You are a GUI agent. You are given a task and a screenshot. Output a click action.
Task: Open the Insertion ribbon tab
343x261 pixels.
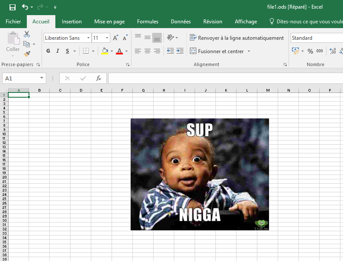tap(72, 22)
